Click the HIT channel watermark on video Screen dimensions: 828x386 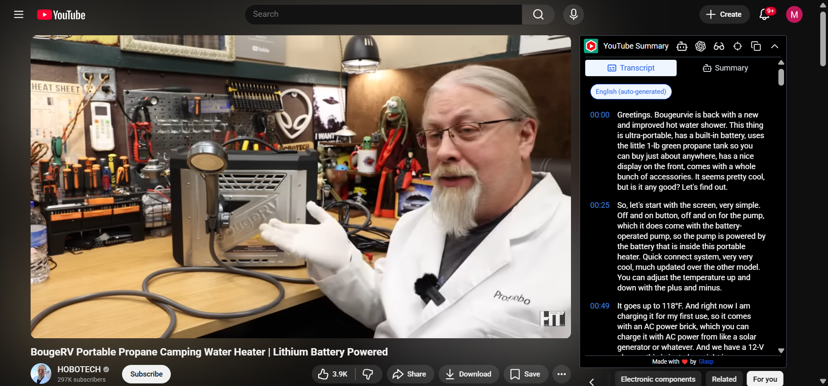pos(552,318)
